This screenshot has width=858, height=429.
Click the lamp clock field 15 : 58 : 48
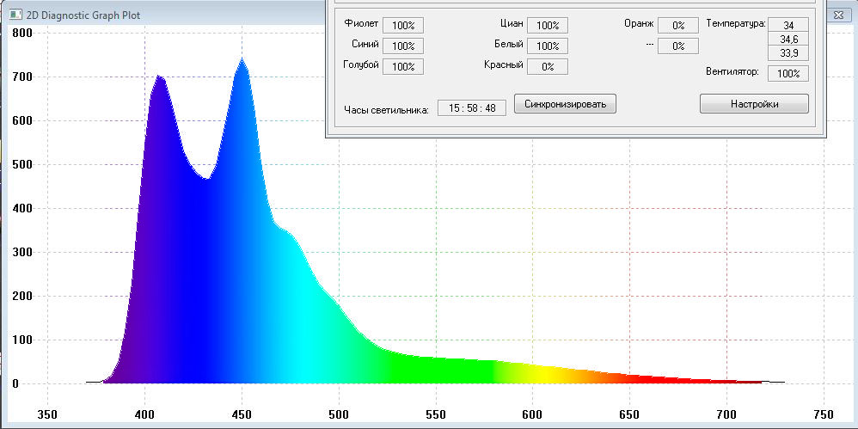[472, 107]
